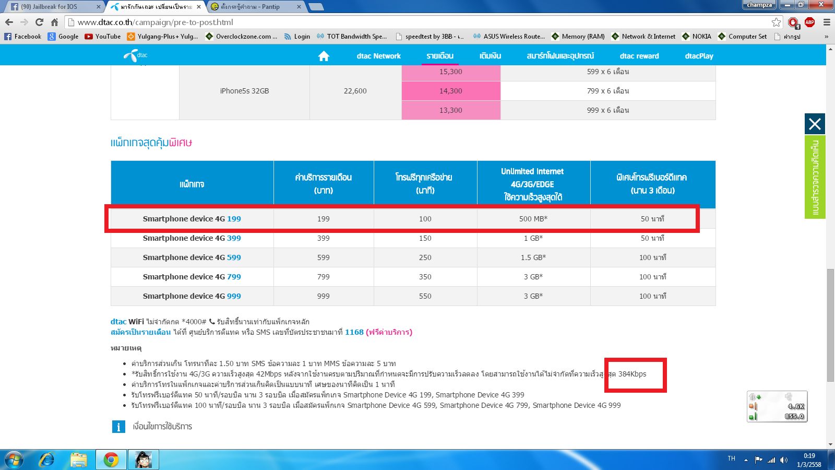Show hidden system tray icons
835x470 pixels.
[x=746, y=460]
